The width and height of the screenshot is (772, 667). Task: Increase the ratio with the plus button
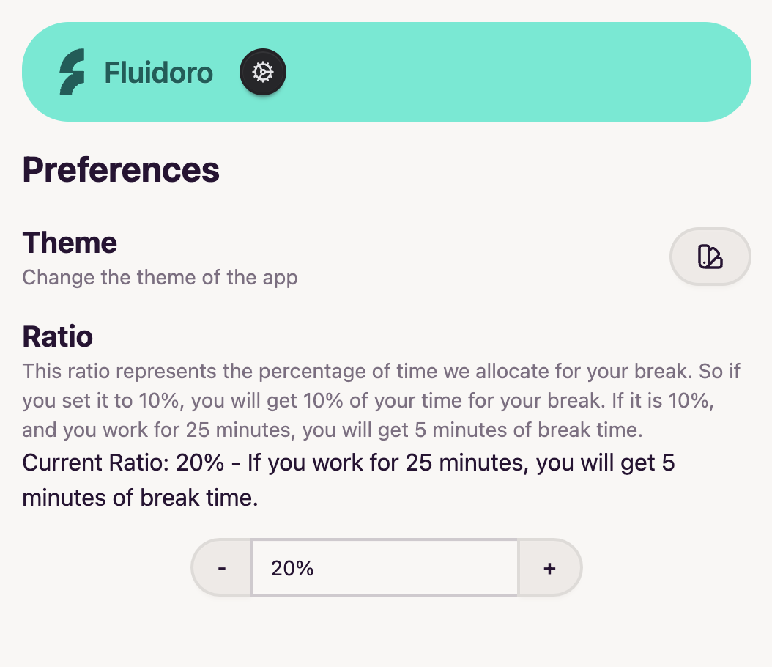pyautogui.click(x=549, y=568)
